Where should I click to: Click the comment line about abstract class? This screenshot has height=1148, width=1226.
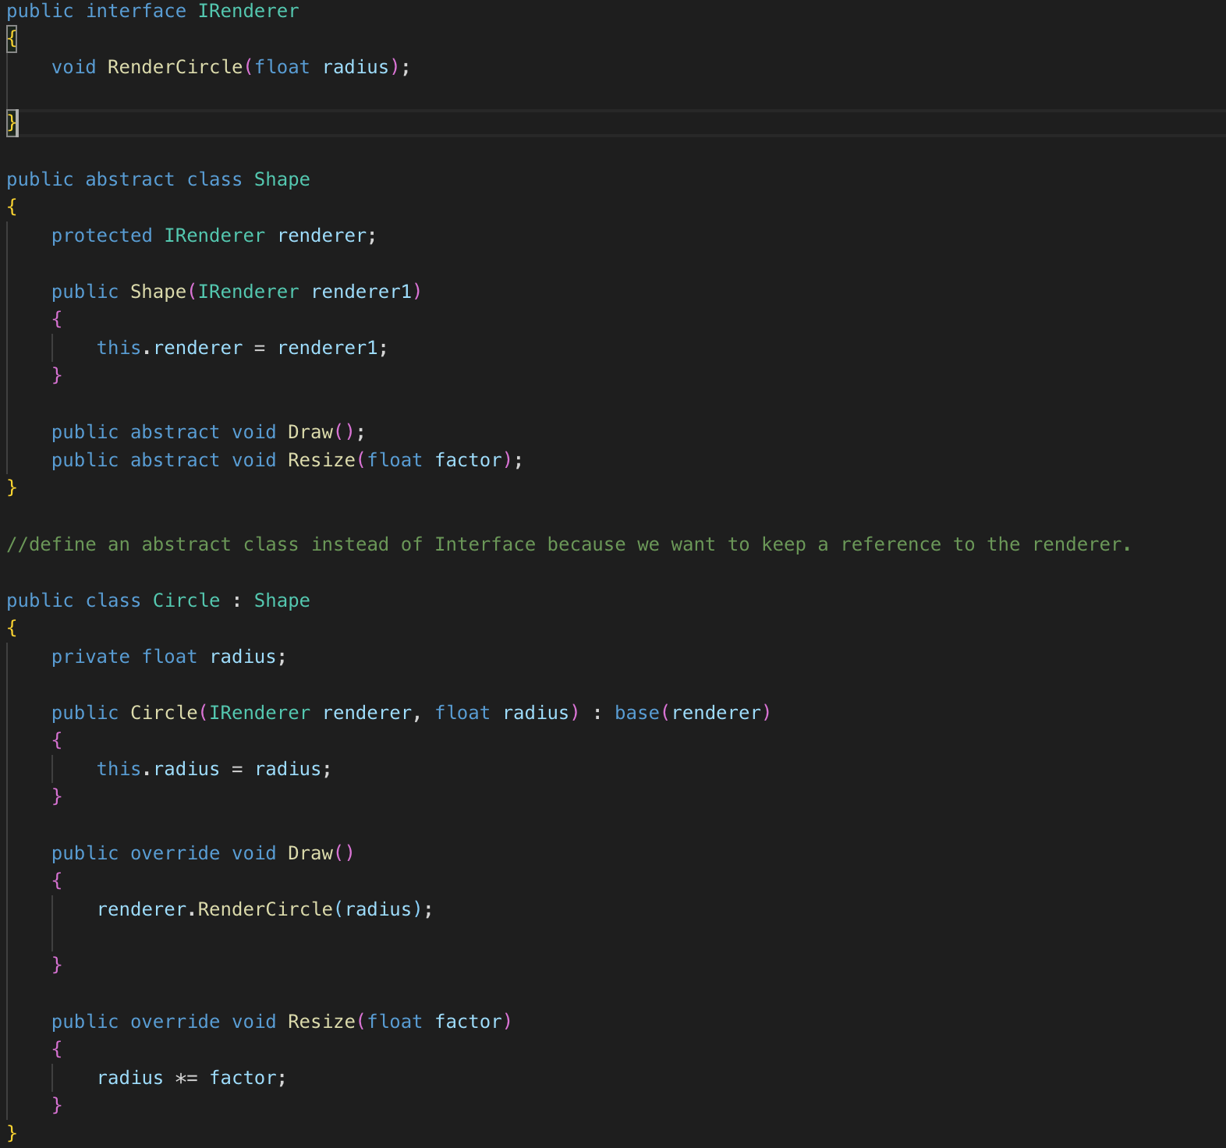[569, 544]
